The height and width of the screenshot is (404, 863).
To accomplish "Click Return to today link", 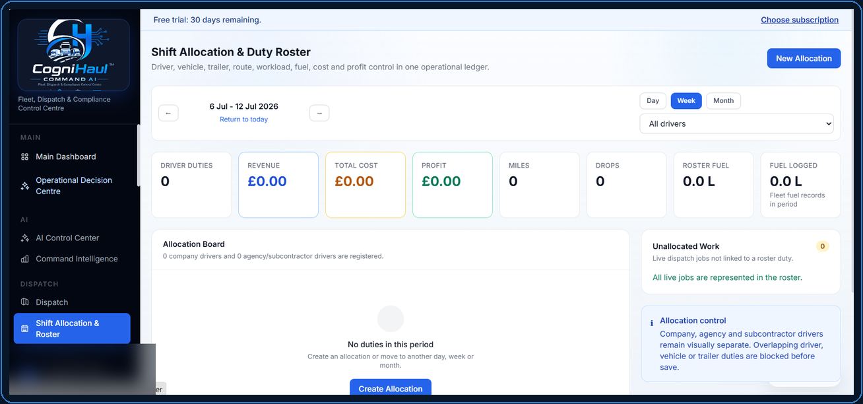I will (x=244, y=119).
